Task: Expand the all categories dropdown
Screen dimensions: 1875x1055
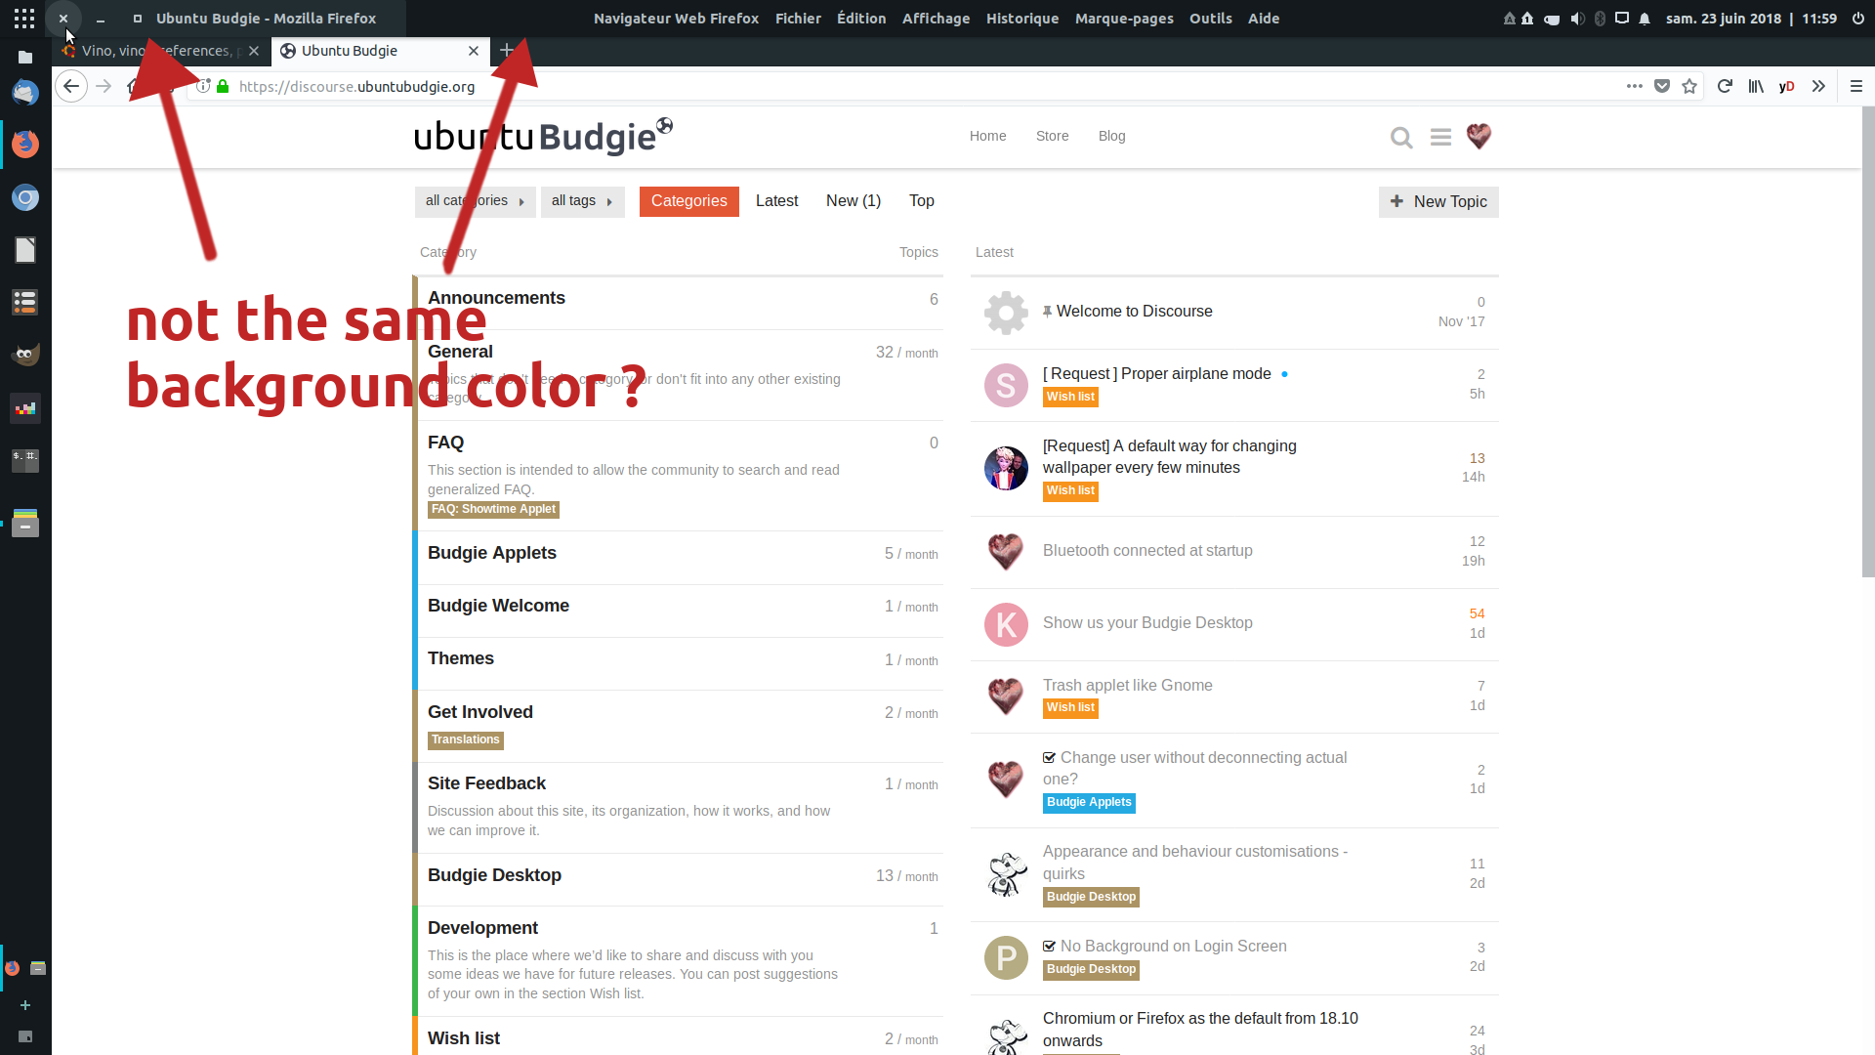Action: (475, 201)
